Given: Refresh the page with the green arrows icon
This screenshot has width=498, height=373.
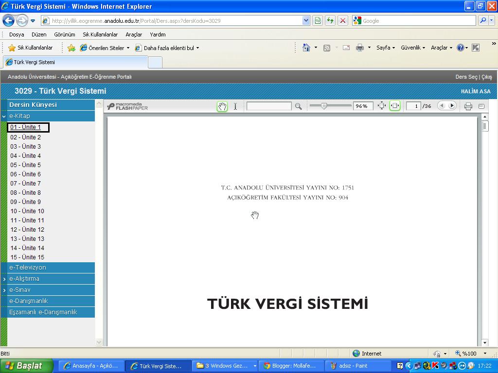Looking at the screenshot, I should pos(330,20).
